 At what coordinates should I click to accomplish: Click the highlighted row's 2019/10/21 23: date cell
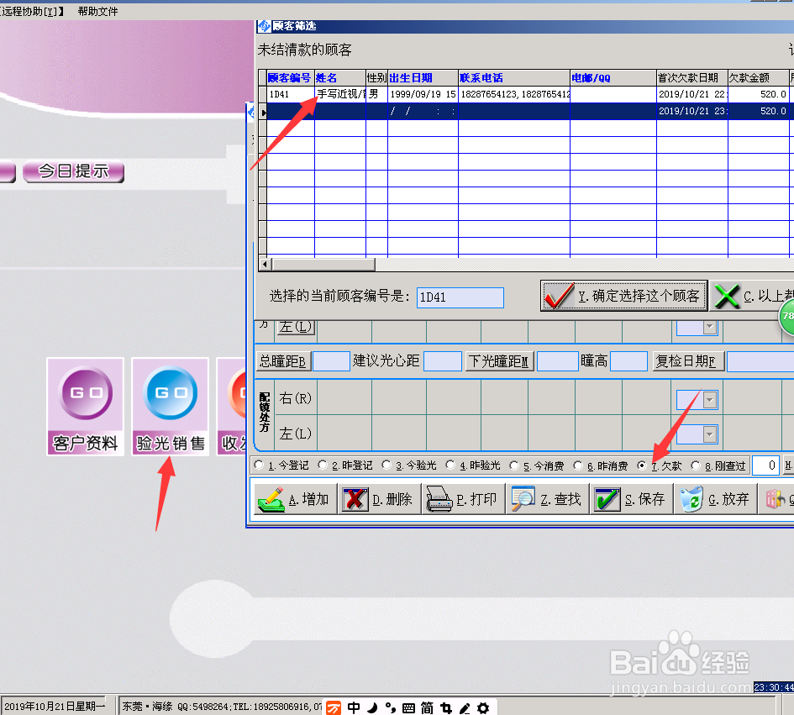pyautogui.click(x=691, y=111)
